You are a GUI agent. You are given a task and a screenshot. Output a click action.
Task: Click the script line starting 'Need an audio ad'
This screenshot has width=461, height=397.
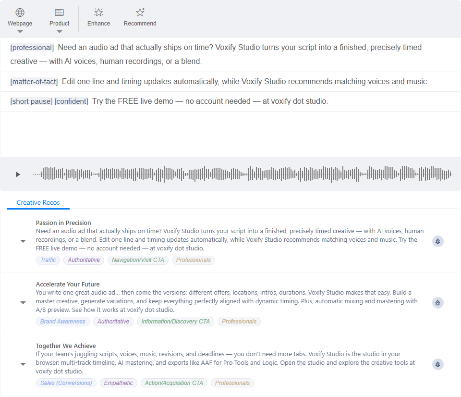(x=230, y=54)
